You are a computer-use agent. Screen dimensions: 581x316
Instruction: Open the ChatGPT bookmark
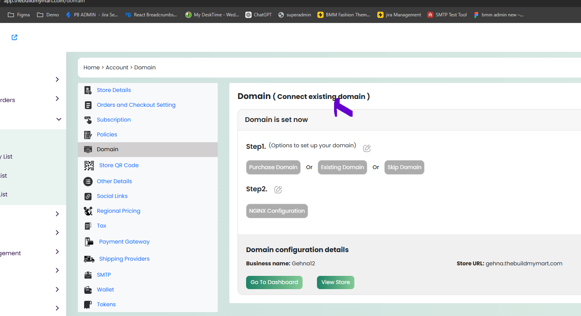[x=259, y=15]
